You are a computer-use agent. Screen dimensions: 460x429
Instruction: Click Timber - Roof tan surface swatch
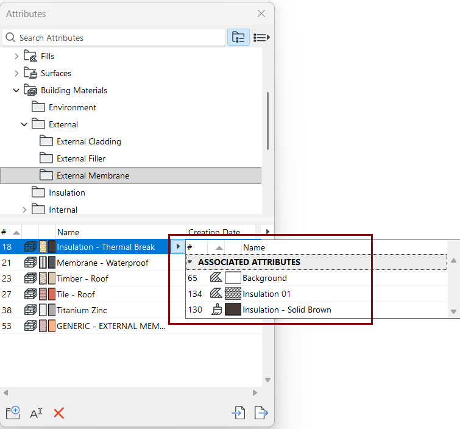pos(52,278)
